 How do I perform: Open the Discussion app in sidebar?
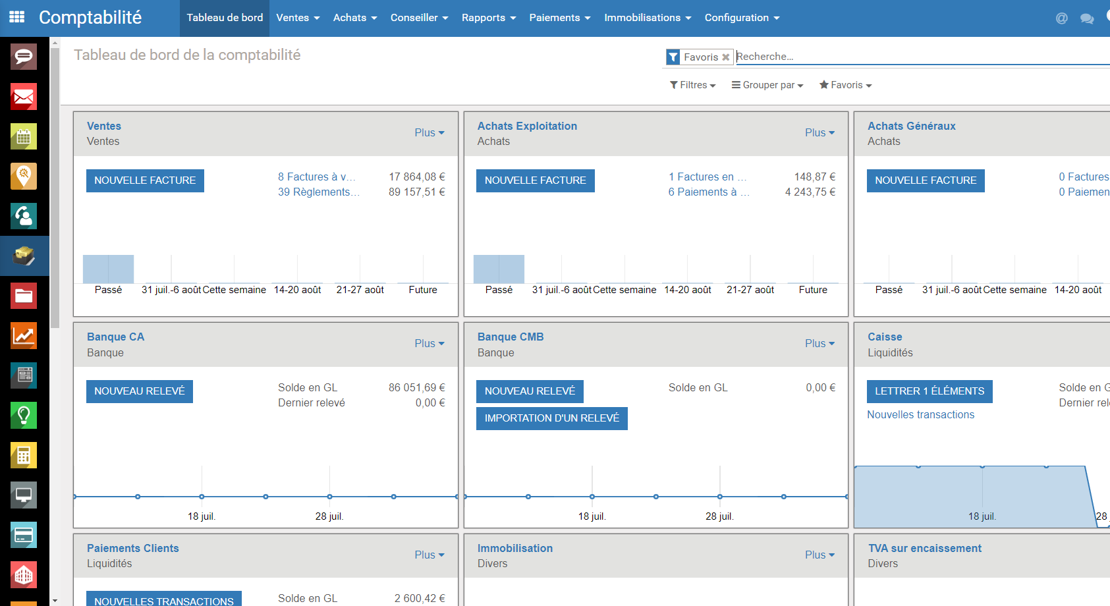tap(24, 57)
